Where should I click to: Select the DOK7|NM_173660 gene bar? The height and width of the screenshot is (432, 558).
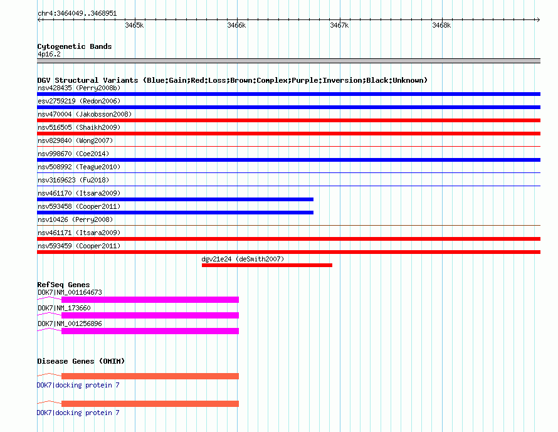pos(150,315)
